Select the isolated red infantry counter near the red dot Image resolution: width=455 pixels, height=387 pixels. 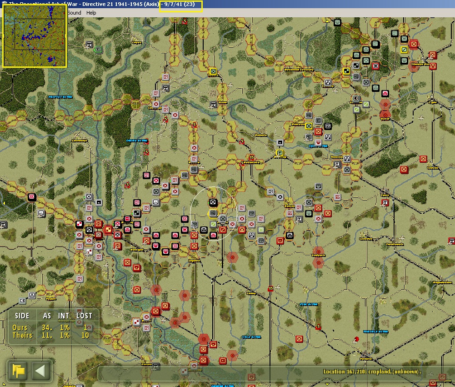click(x=299, y=339)
